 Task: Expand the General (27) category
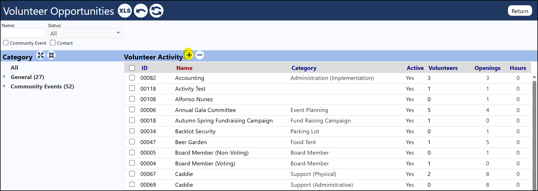(x=4, y=76)
